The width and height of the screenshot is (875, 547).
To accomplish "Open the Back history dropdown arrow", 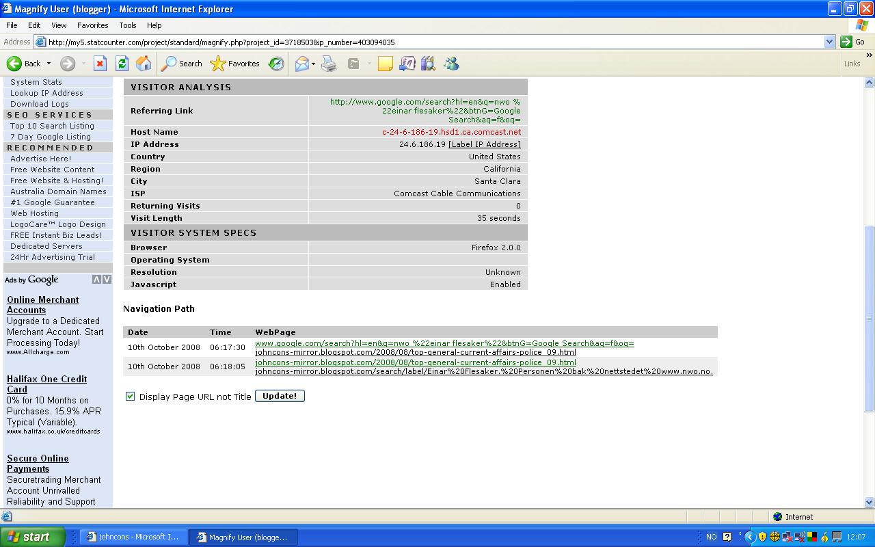I will (49, 64).
